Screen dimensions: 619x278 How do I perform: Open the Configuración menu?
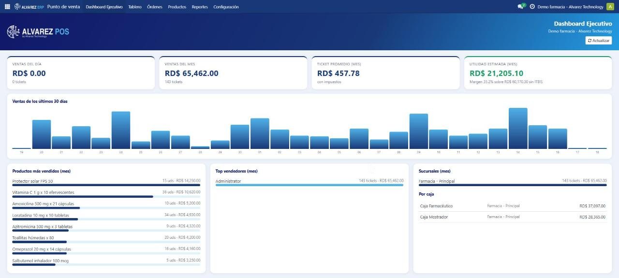[226, 7]
